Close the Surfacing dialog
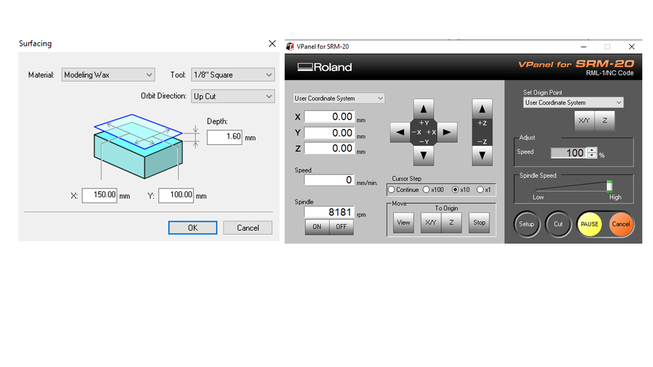Screen dimensions: 653x367 point(272,44)
